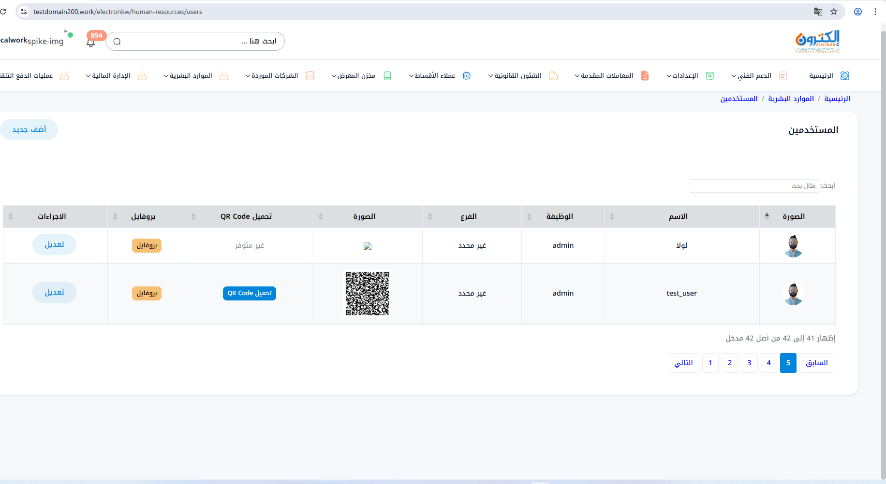Click the home menu icon beside الرئيسية
The image size is (886, 484).
click(x=845, y=76)
